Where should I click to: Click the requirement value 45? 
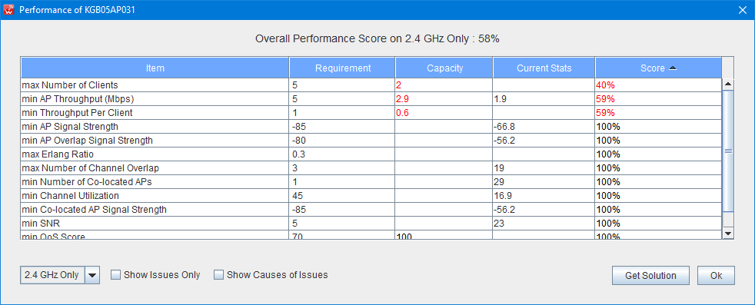[297, 196]
